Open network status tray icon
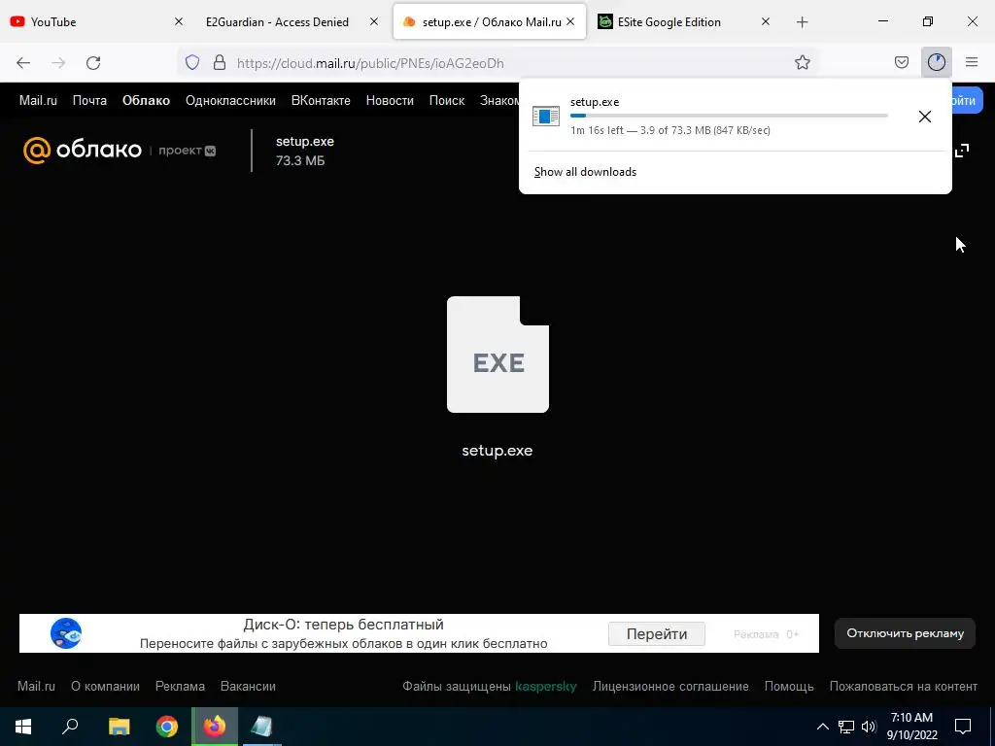 (846, 727)
